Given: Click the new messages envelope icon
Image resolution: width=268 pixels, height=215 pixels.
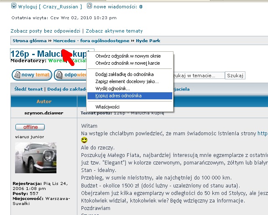Looking at the screenshot, I should 89,6.
